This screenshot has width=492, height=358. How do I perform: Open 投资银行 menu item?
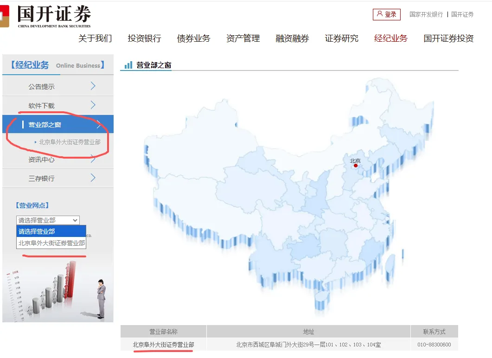point(144,38)
